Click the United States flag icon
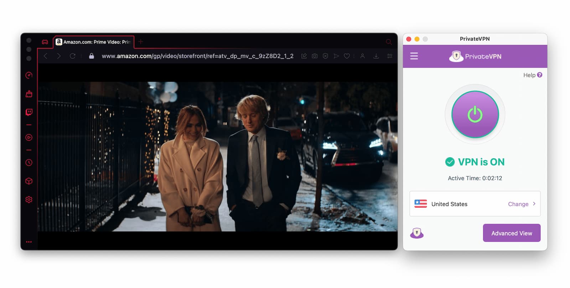 (420, 204)
